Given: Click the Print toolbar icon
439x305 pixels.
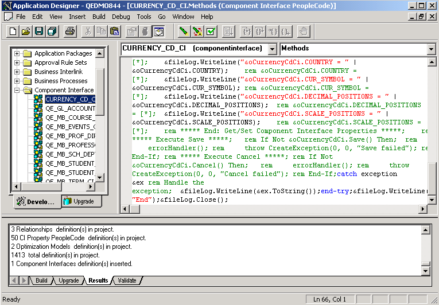Looking at the screenshot, I should click(x=69, y=31).
